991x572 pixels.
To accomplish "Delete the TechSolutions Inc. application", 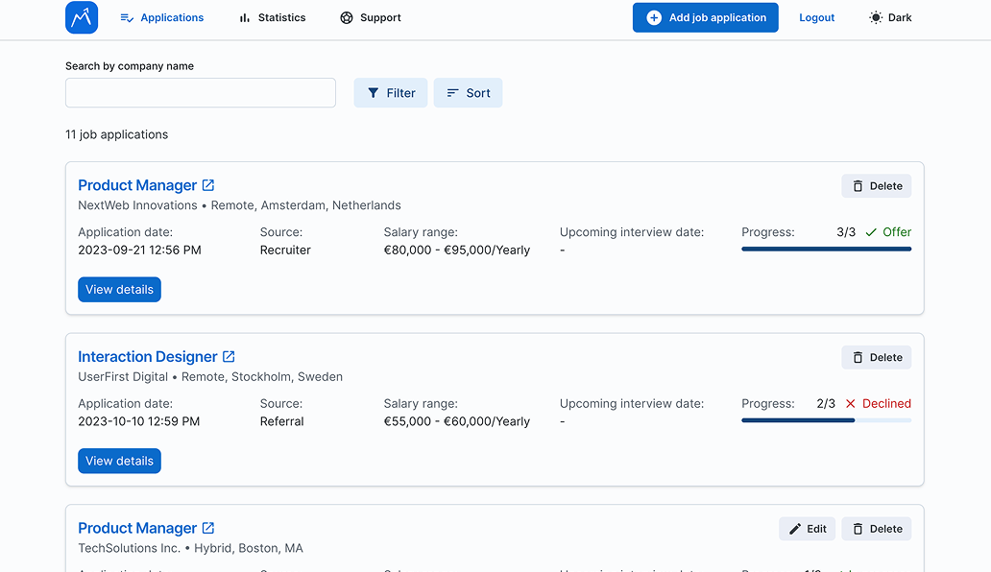I will (x=877, y=529).
